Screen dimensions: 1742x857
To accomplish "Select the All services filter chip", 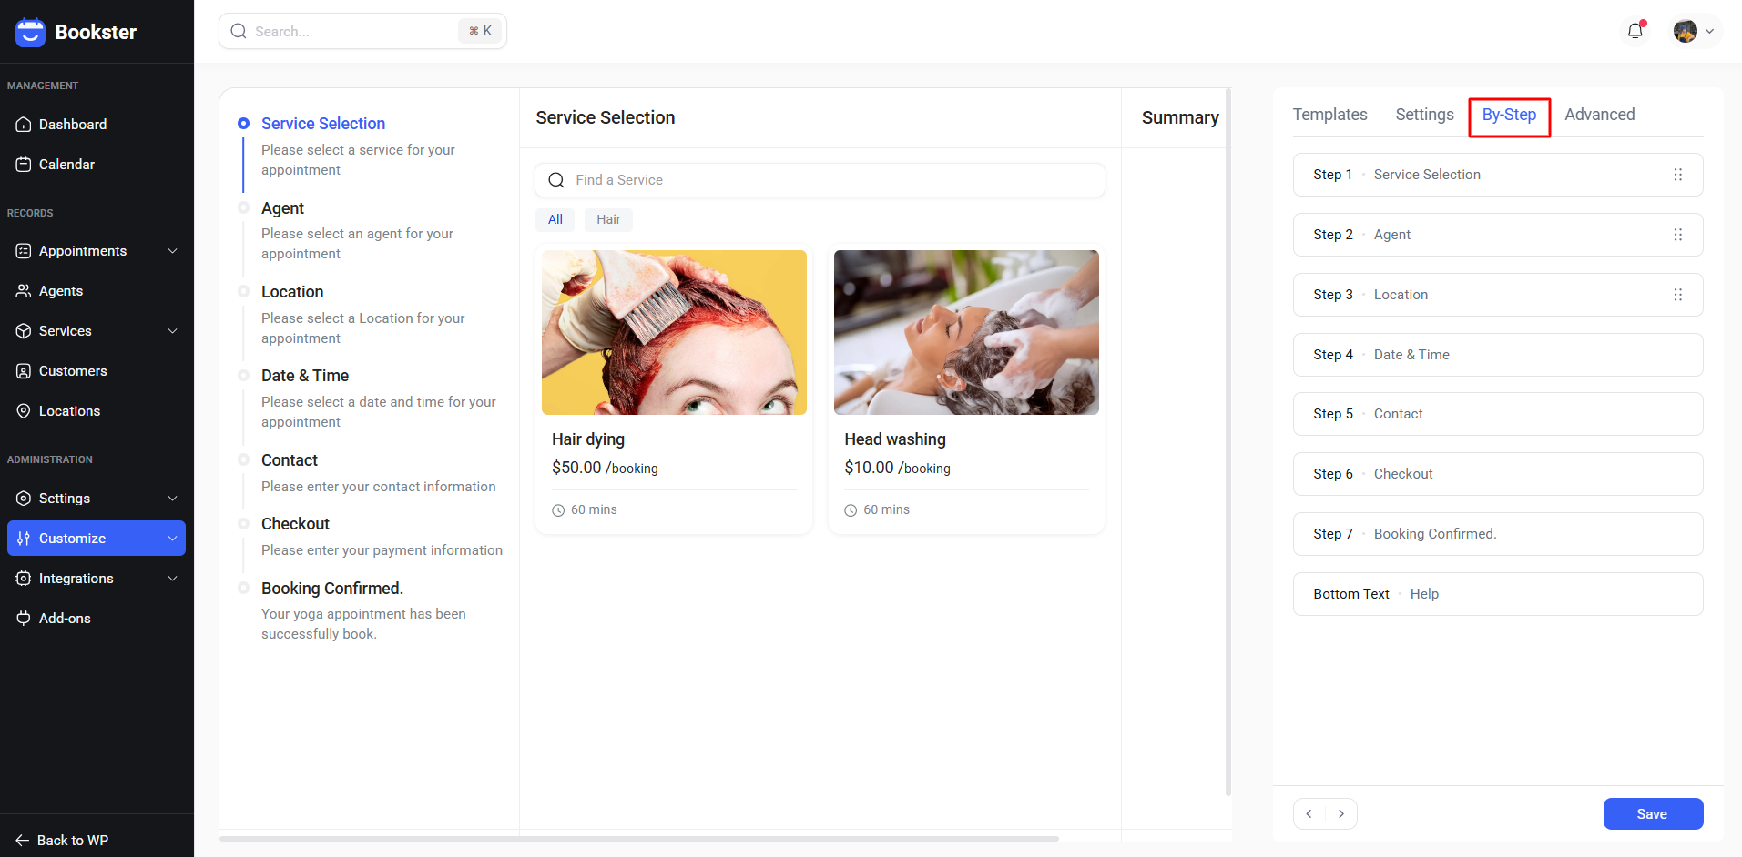I will pyautogui.click(x=555, y=219).
